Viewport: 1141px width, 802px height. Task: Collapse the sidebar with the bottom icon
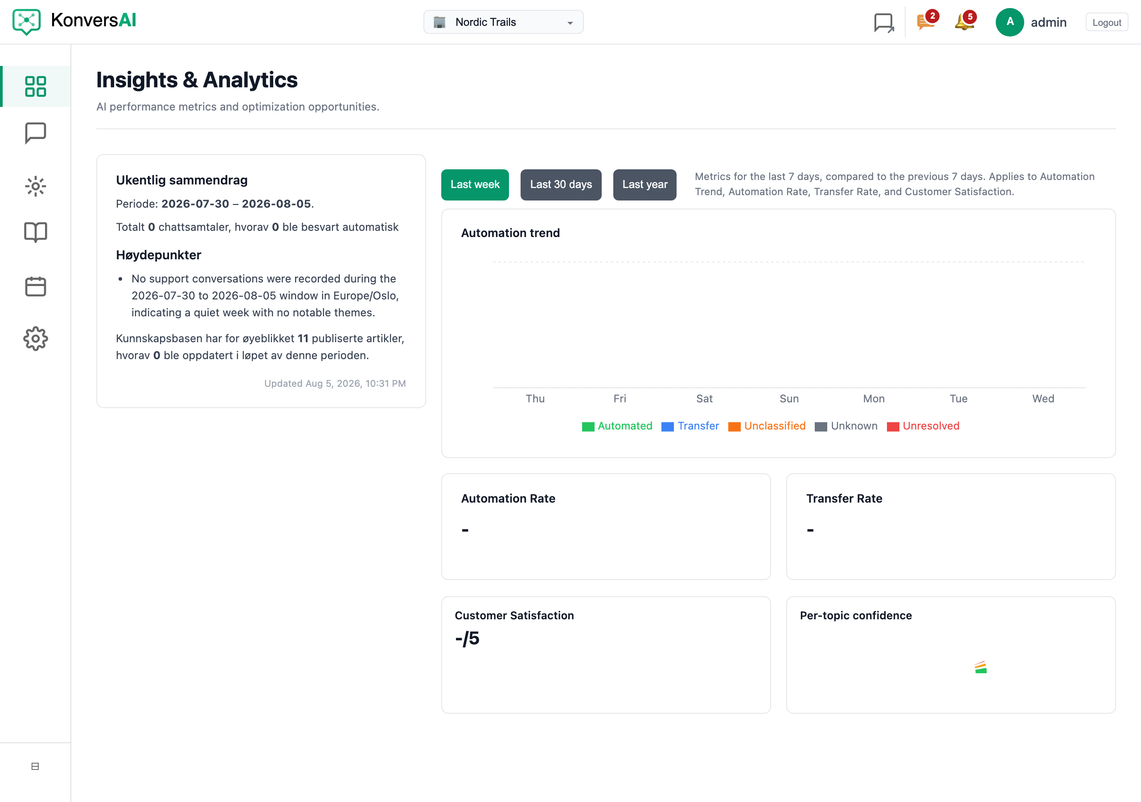pyautogui.click(x=35, y=766)
